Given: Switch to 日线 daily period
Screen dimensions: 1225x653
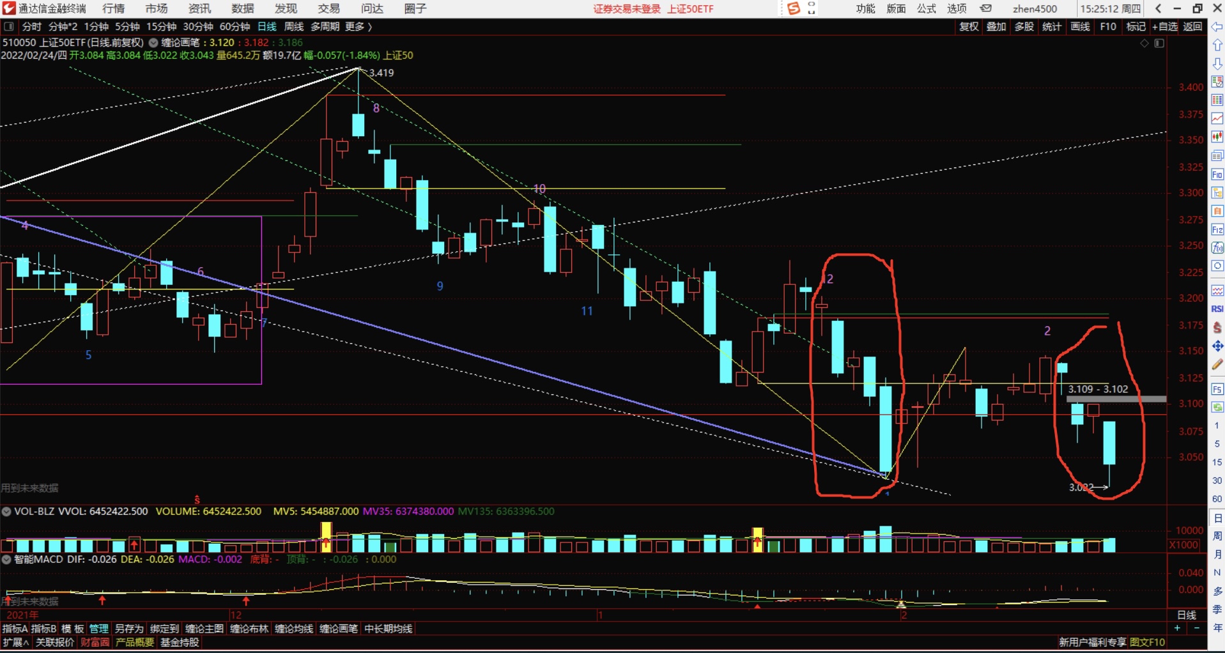Looking at the screenshot, I should pos(267,27).
